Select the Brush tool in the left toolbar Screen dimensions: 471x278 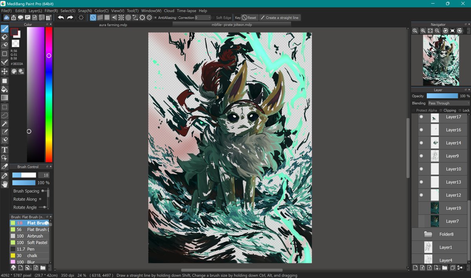pyautogui.click(x=5, y=29)
